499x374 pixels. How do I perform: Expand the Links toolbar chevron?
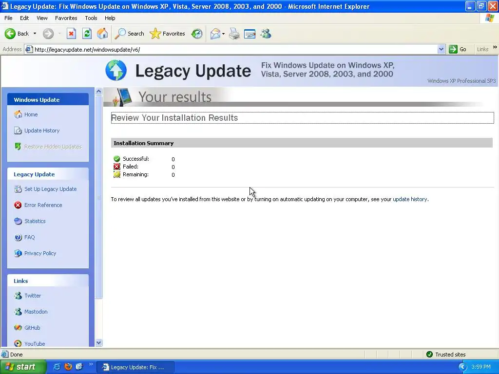point(495,47)
